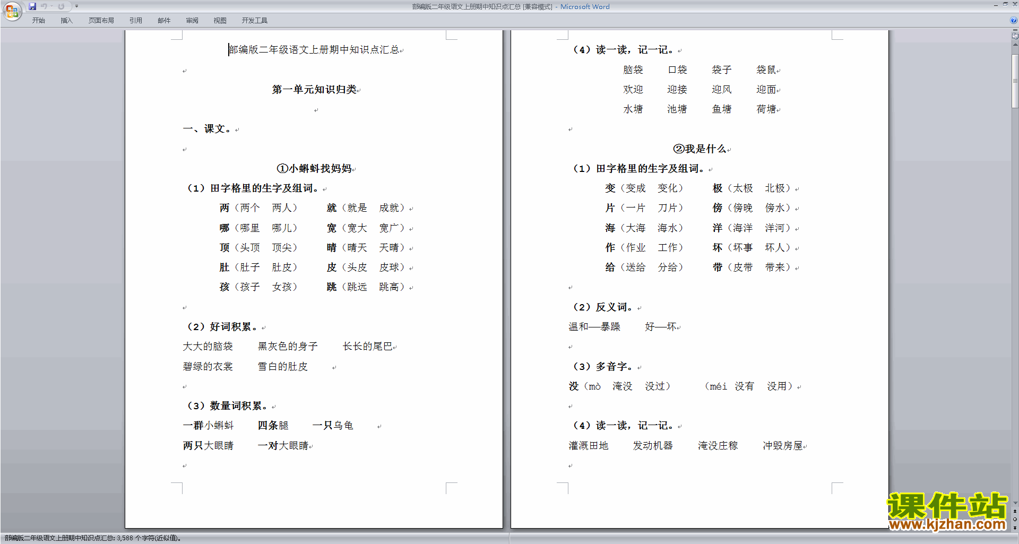
Task: Click the word 女孩
Action: coord(282,287)
